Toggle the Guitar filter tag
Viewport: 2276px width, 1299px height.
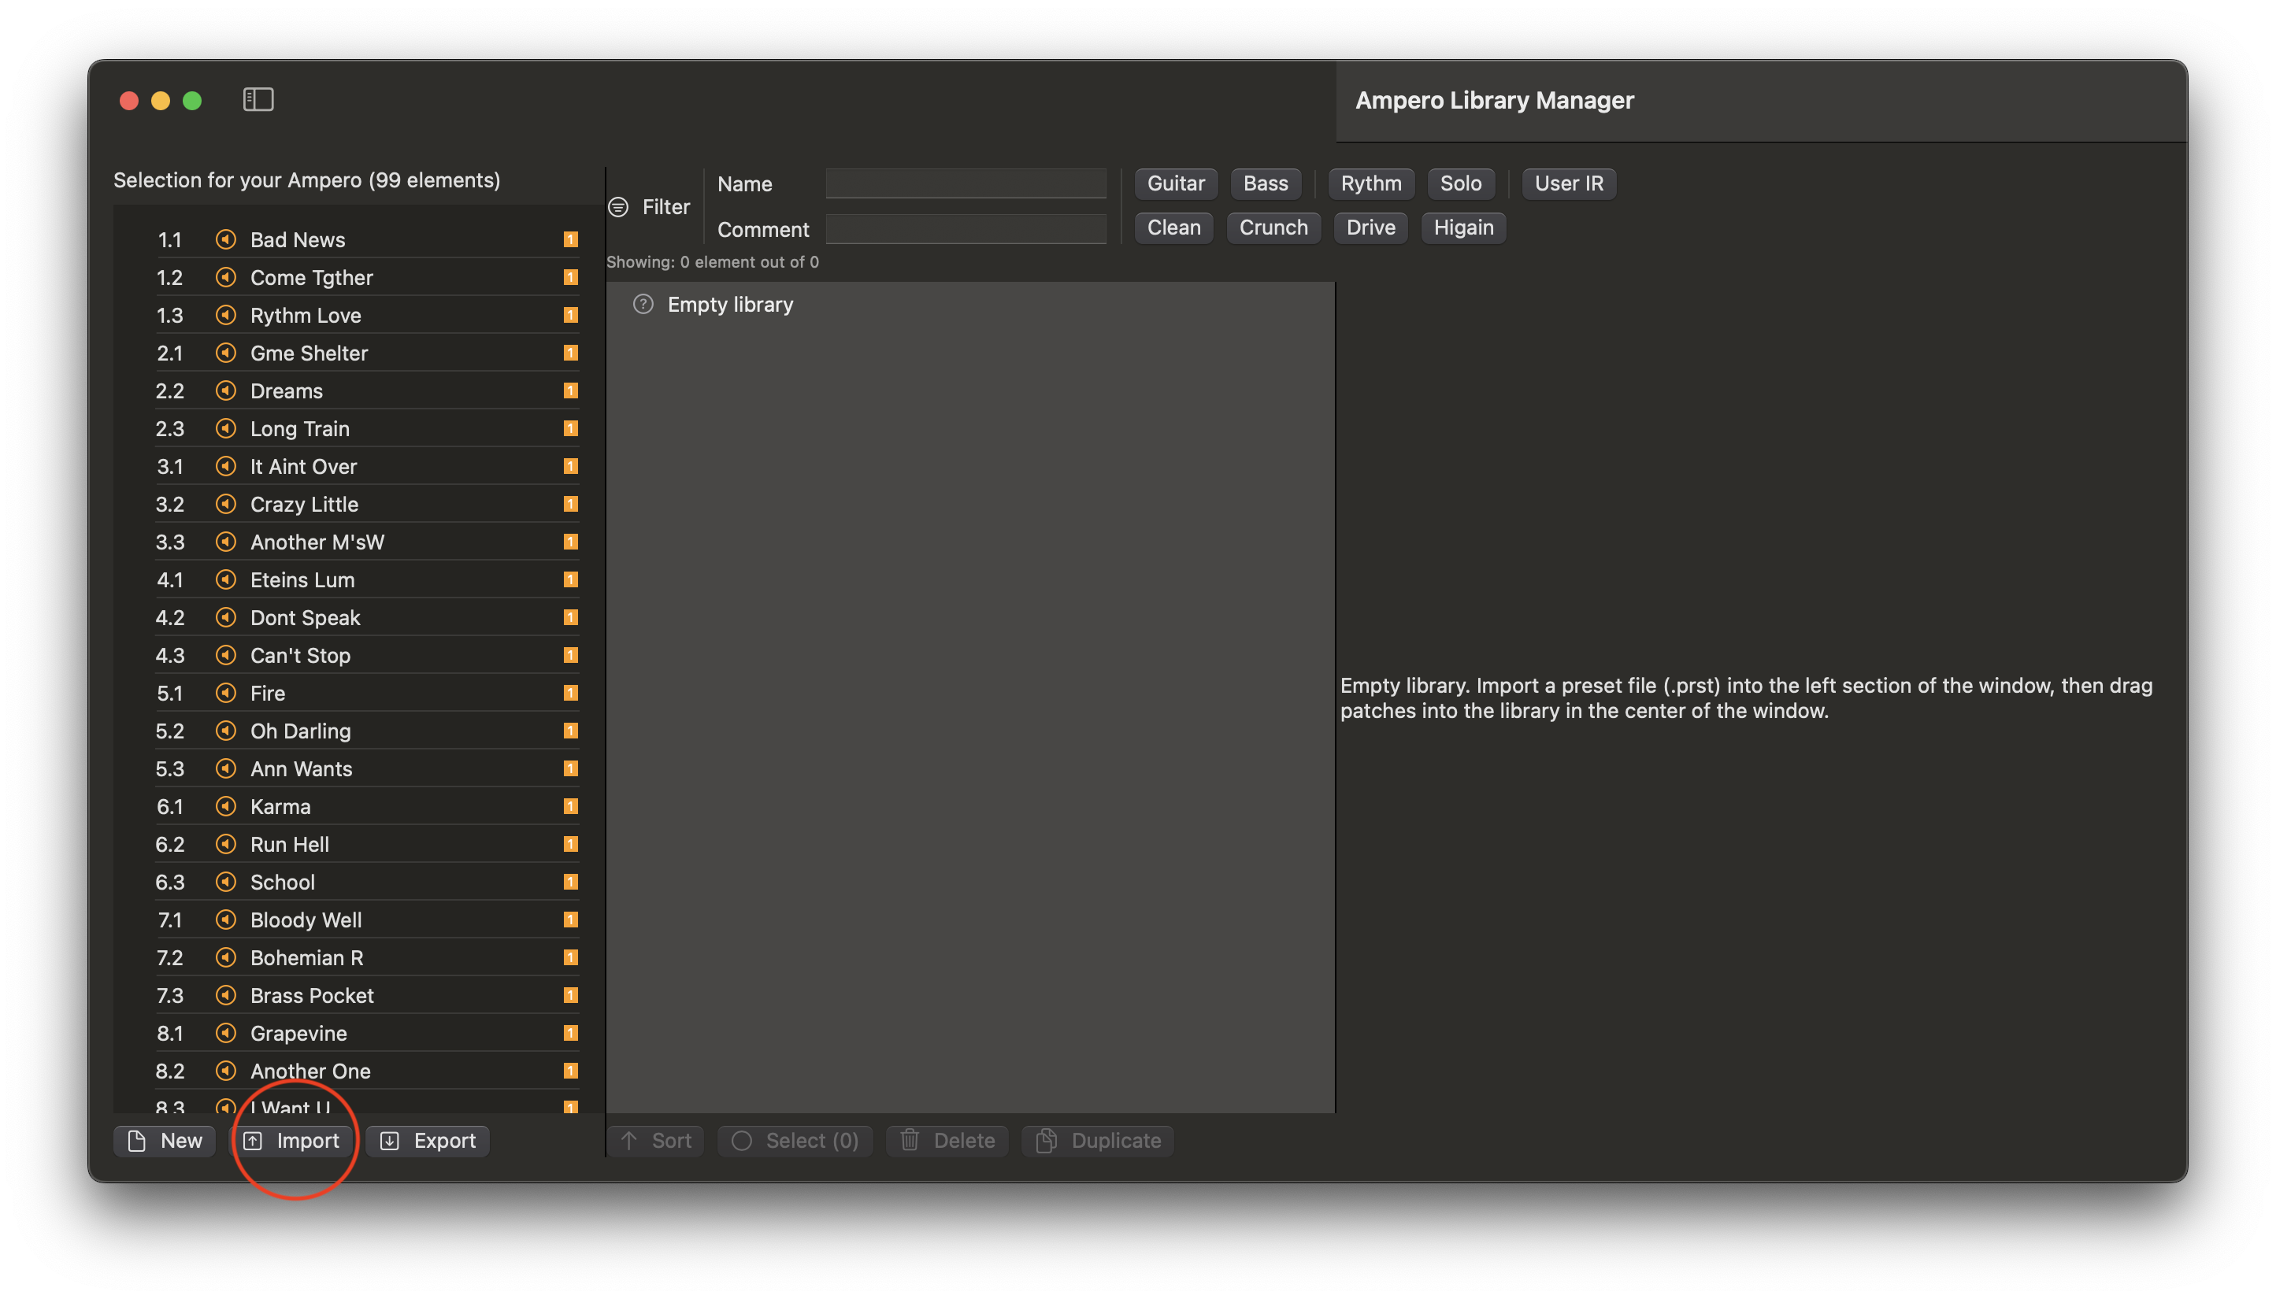pos(1175,183)
